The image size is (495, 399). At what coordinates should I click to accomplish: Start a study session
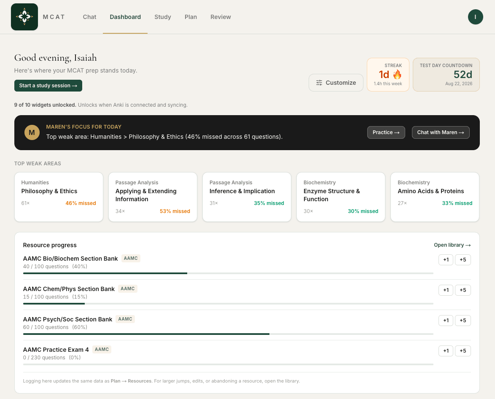[x=48, y=86]
